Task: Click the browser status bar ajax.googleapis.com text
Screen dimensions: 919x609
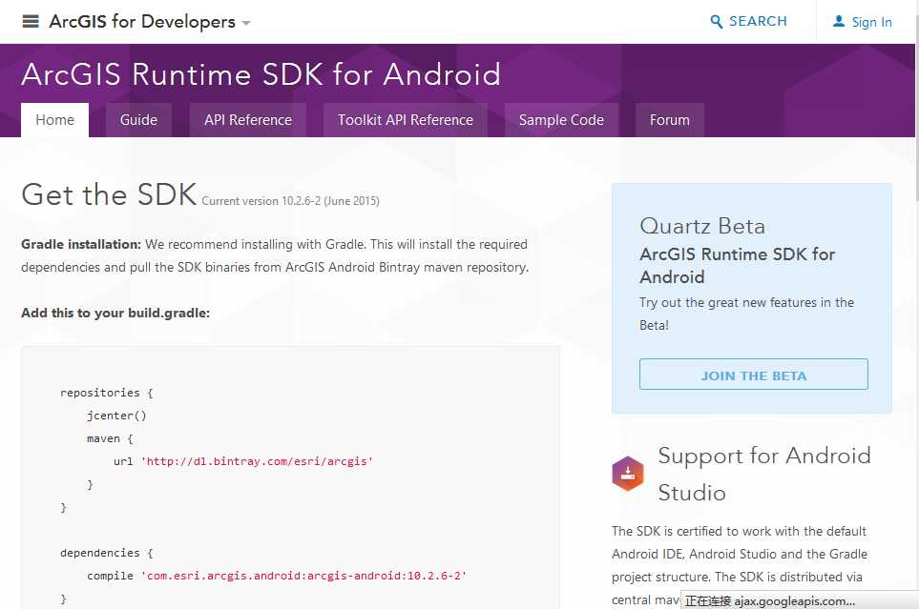Action: point(770,600)
